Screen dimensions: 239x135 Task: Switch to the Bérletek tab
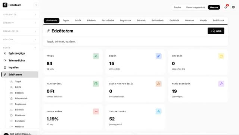pyautogui.click(x=141, y=21)
